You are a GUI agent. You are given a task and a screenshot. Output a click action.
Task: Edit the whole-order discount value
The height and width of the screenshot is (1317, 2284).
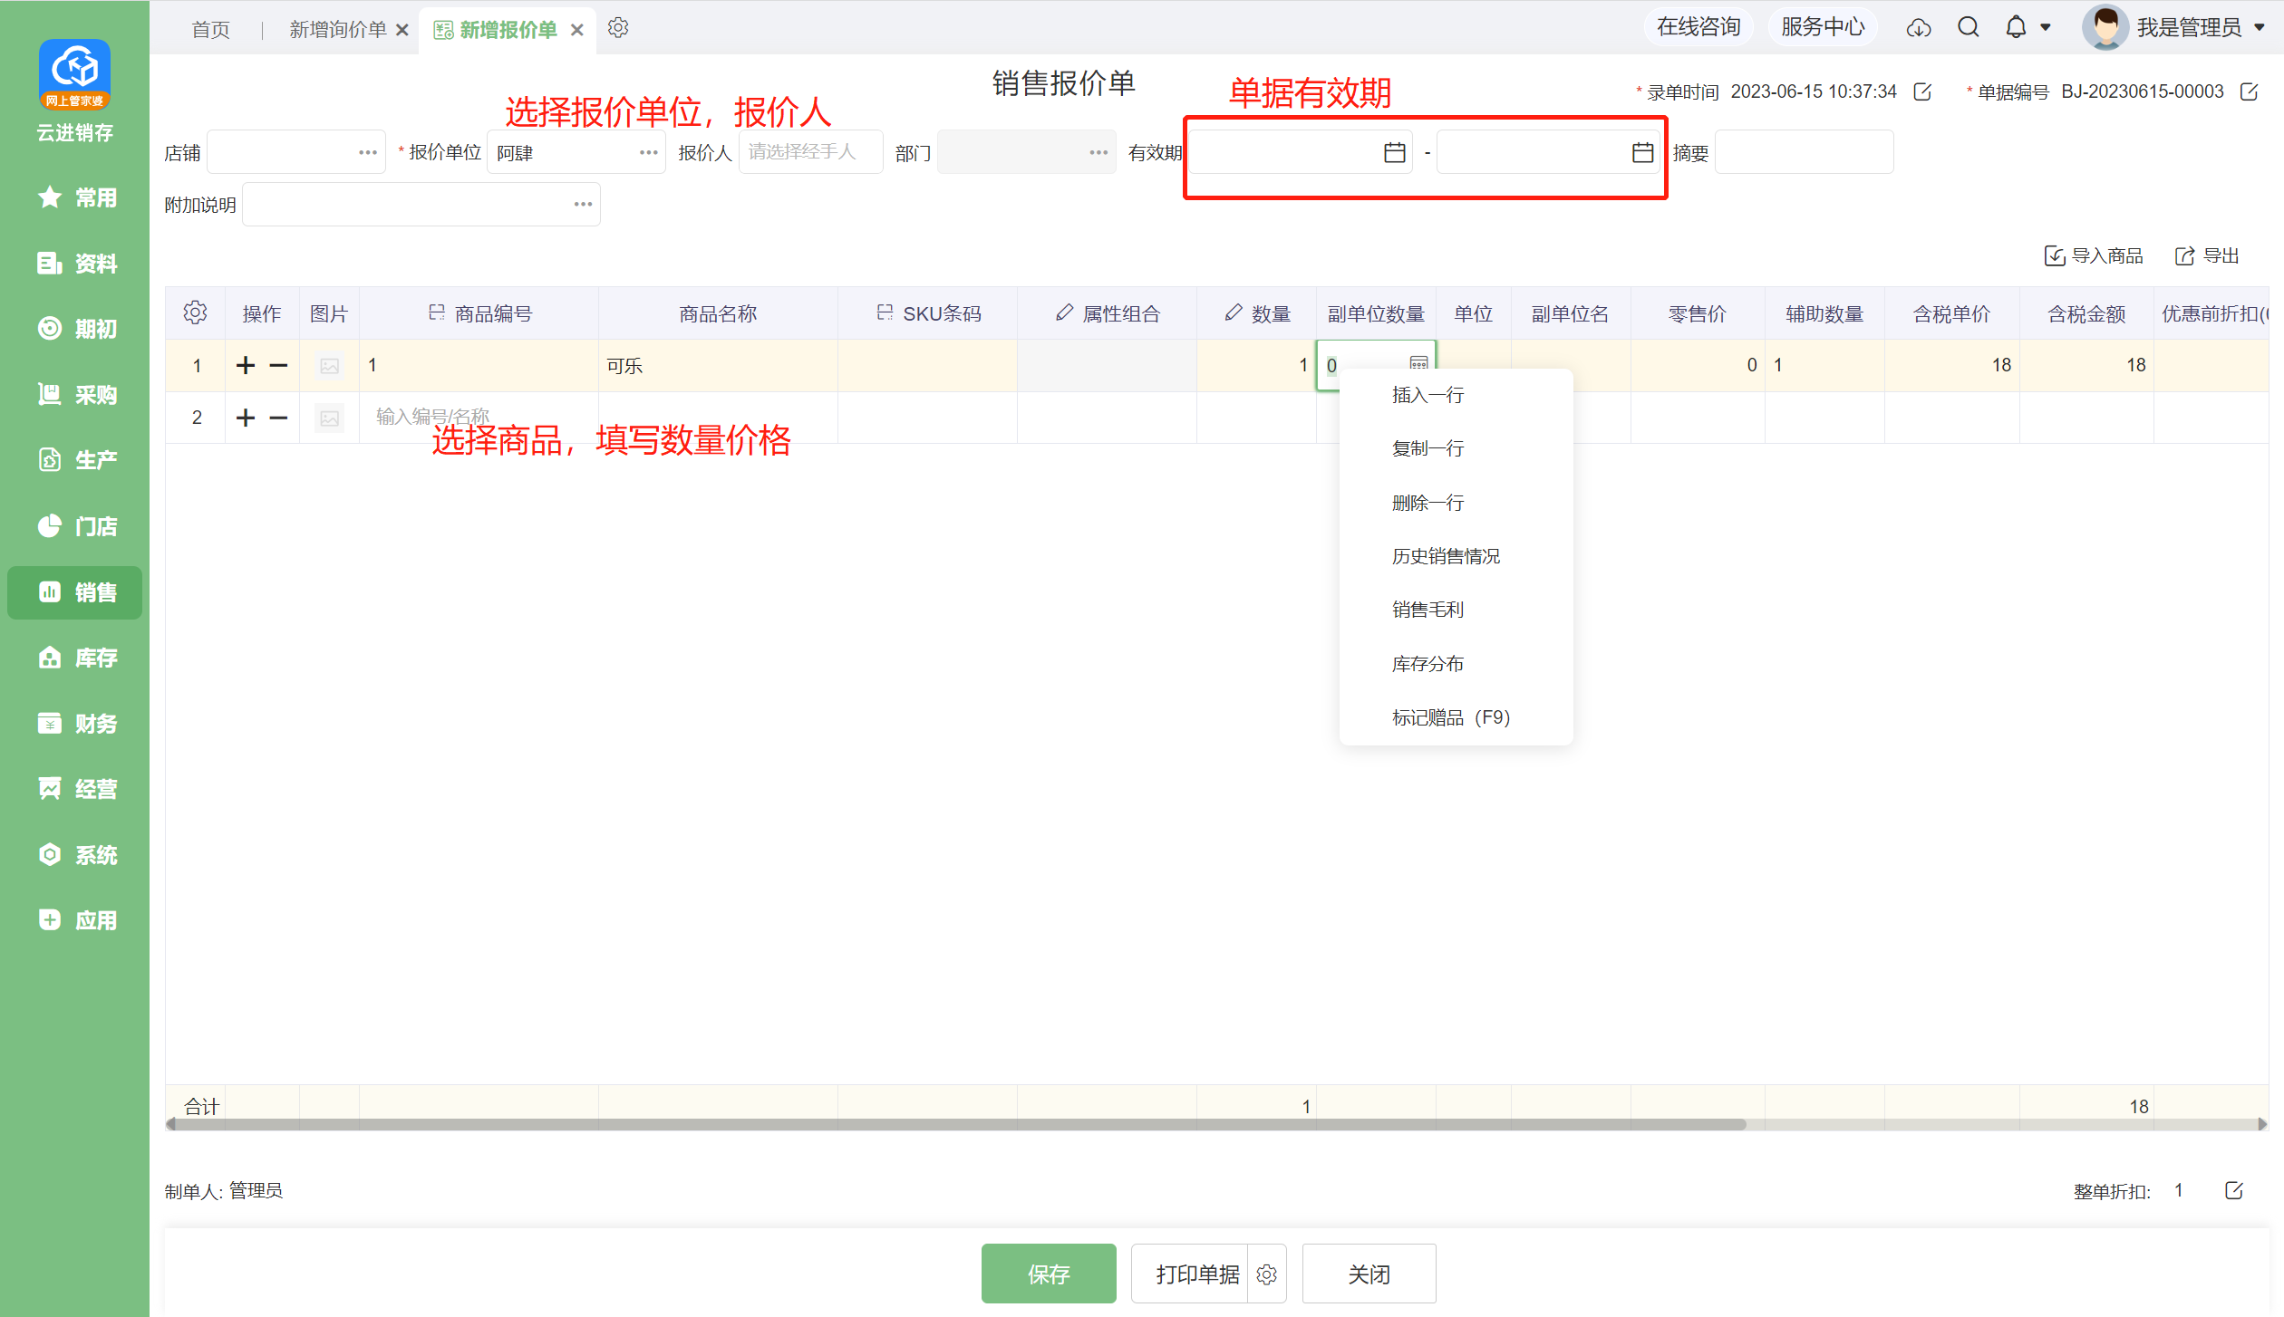(2233, 1190)
